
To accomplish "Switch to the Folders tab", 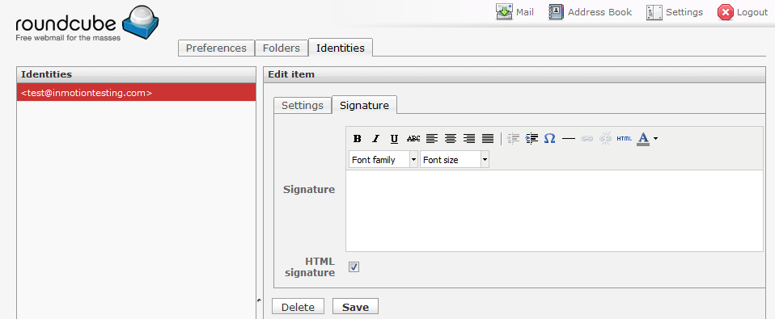I will (x=282, y=48).
